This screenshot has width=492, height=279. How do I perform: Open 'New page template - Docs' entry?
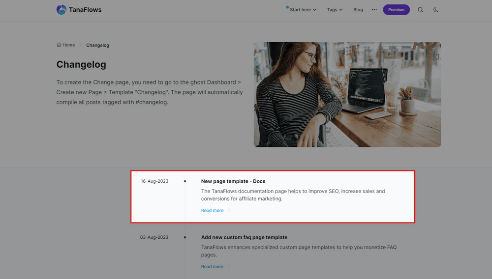[233, 181]
